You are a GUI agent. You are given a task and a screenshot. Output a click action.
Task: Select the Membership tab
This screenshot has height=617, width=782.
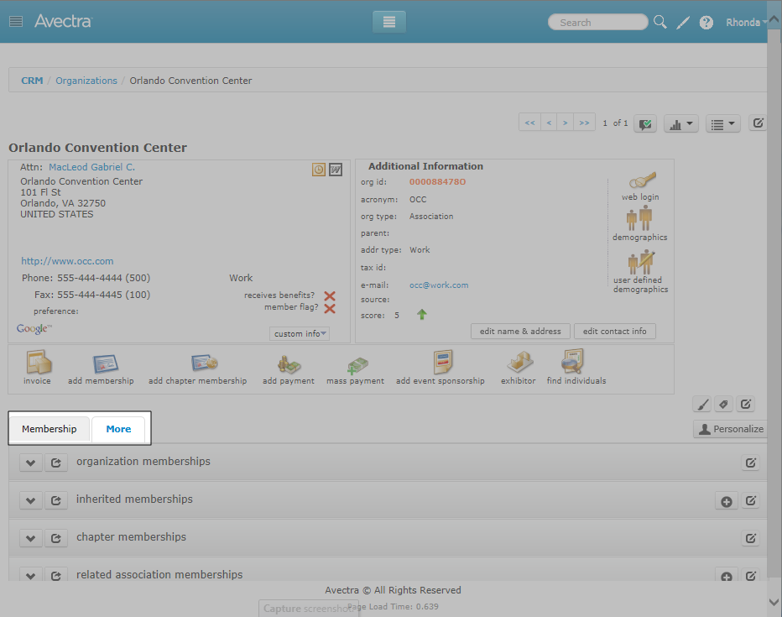(x=50, y=429)
